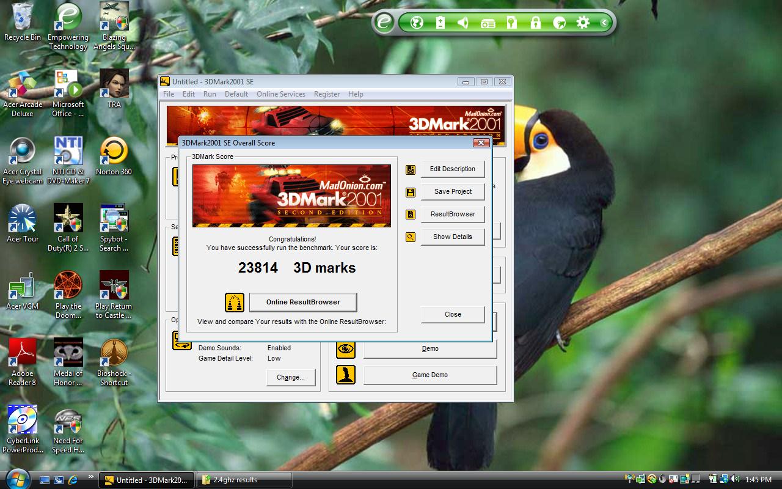Click the yellow icon beside Online ResultBrowser
The image size is (782, 489).
coord(235,302)
